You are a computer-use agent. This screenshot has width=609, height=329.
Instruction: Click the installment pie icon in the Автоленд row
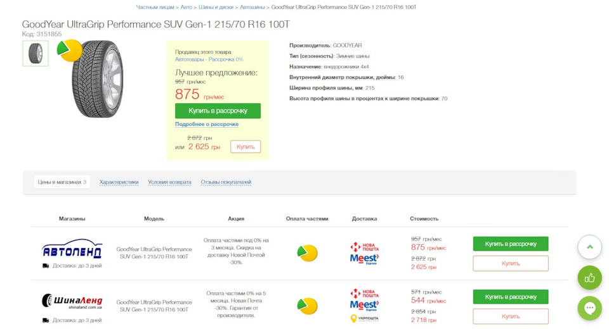point(307,253)
